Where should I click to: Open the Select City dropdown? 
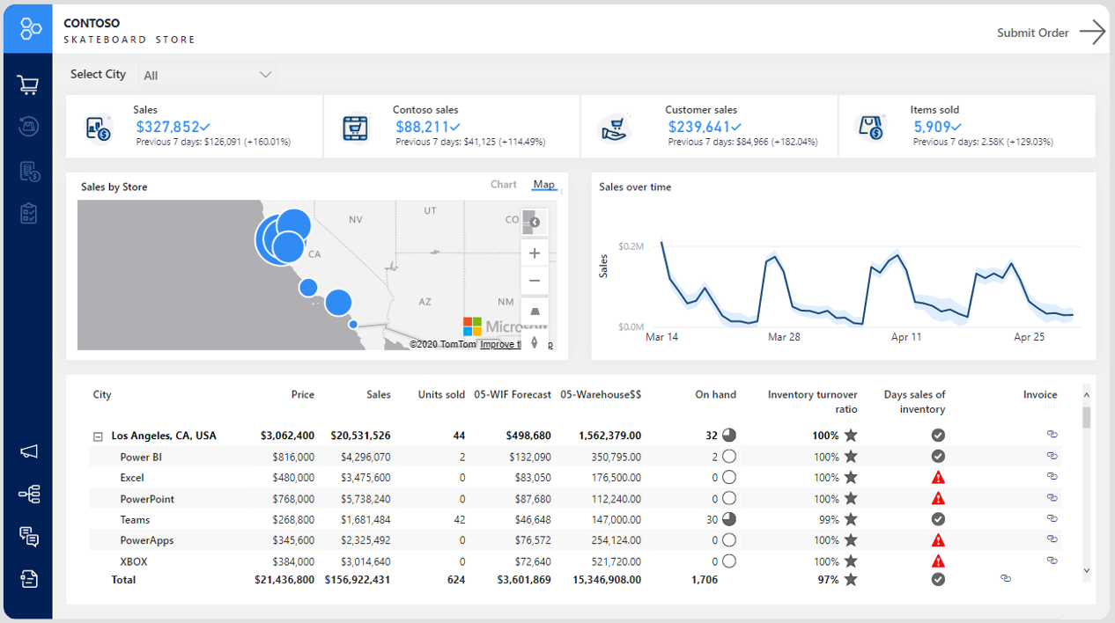(x=207, y=75)
